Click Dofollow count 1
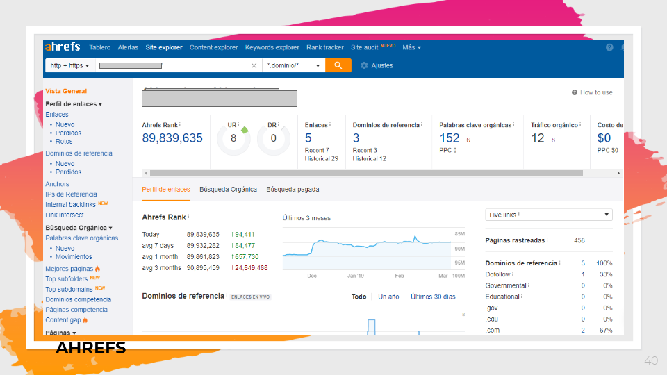Image resolution: width=667 pixels, height=375 pixels. click(x=583, y=275)
